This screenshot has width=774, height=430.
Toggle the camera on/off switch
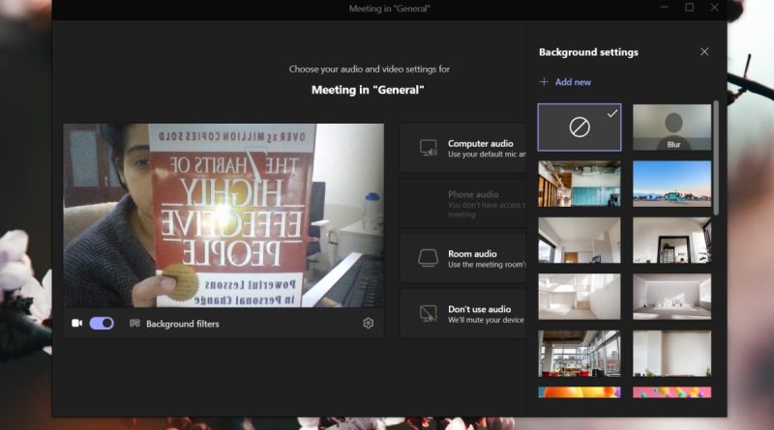[102, 324]
